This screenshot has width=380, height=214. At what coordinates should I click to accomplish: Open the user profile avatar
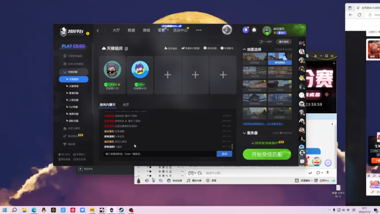[267, 30]
